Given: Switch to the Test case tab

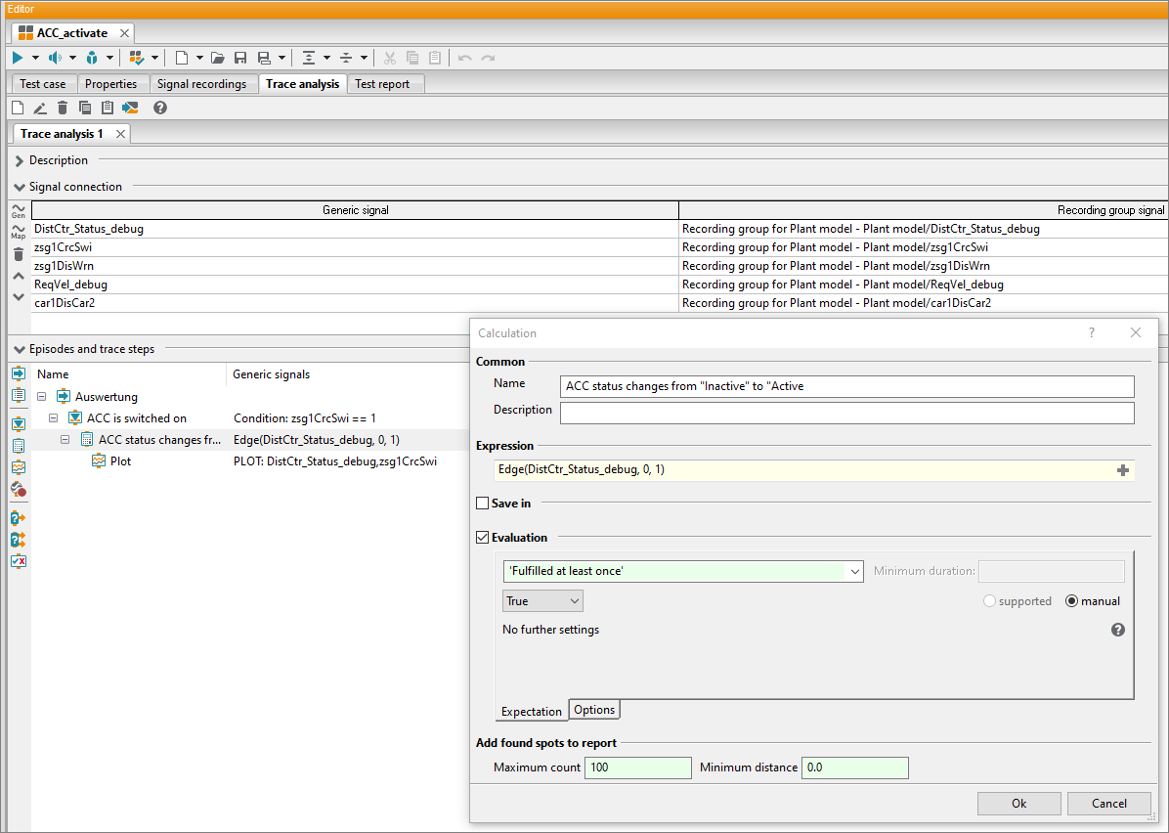Looking at the screenshot, I should (x=42, y=83).
